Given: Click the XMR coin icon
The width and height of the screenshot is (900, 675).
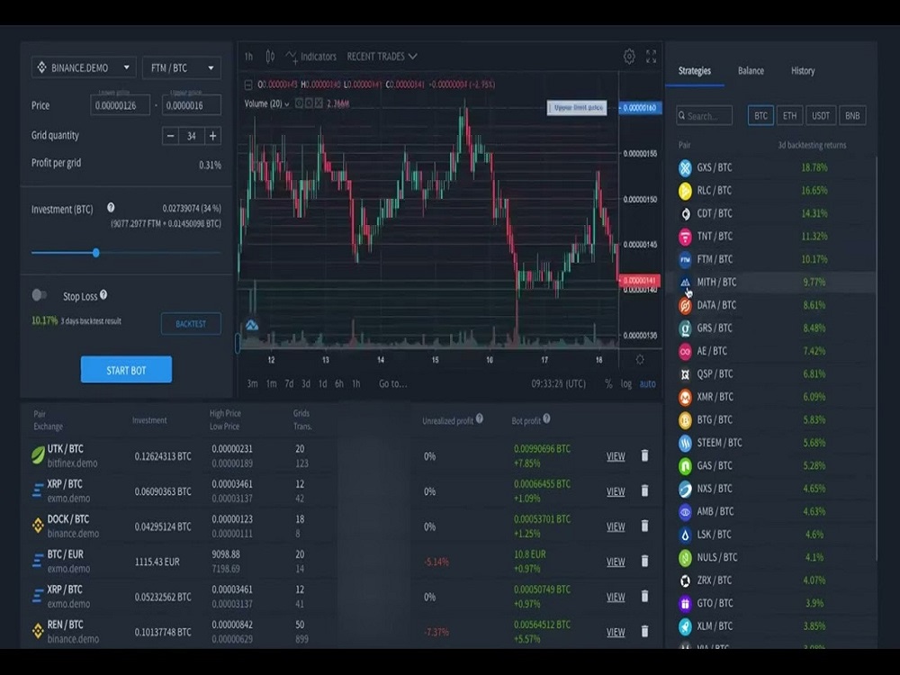Looking at the screenshot, I should tap(685, 397).
